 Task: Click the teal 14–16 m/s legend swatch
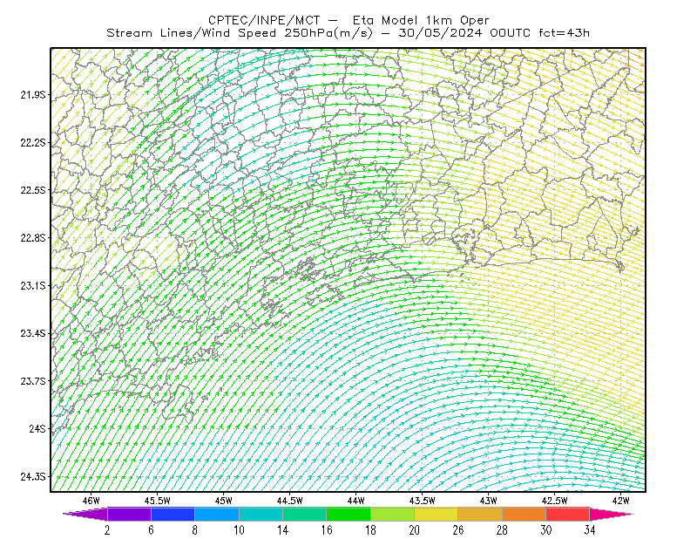(304, 514)
